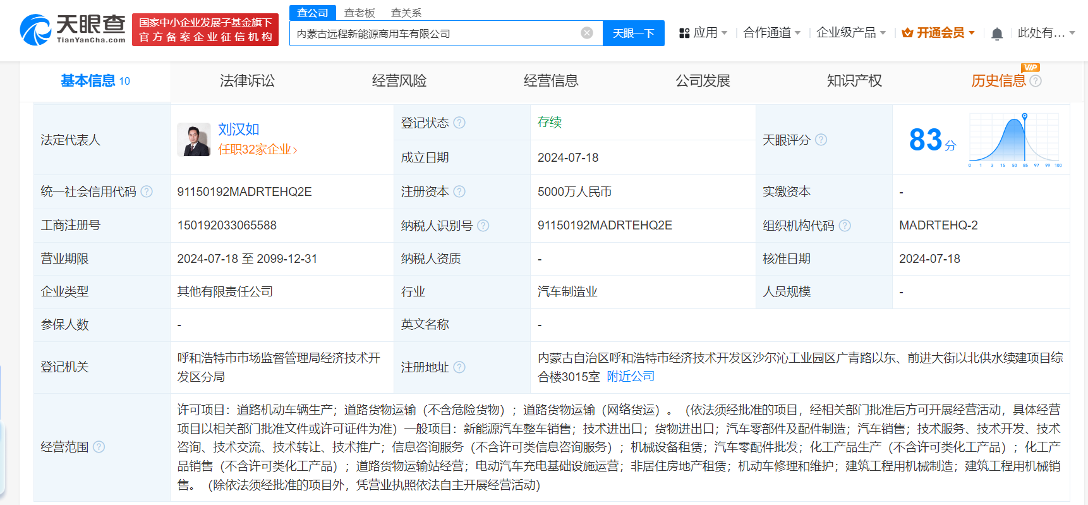Click help icon next to 纳税人识别号
The image size is (1088, 505).
pyautogui.click(x=483, y=226)
